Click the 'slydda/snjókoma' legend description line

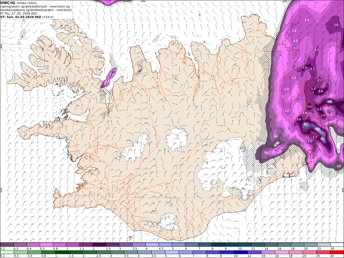click(36, 10)
